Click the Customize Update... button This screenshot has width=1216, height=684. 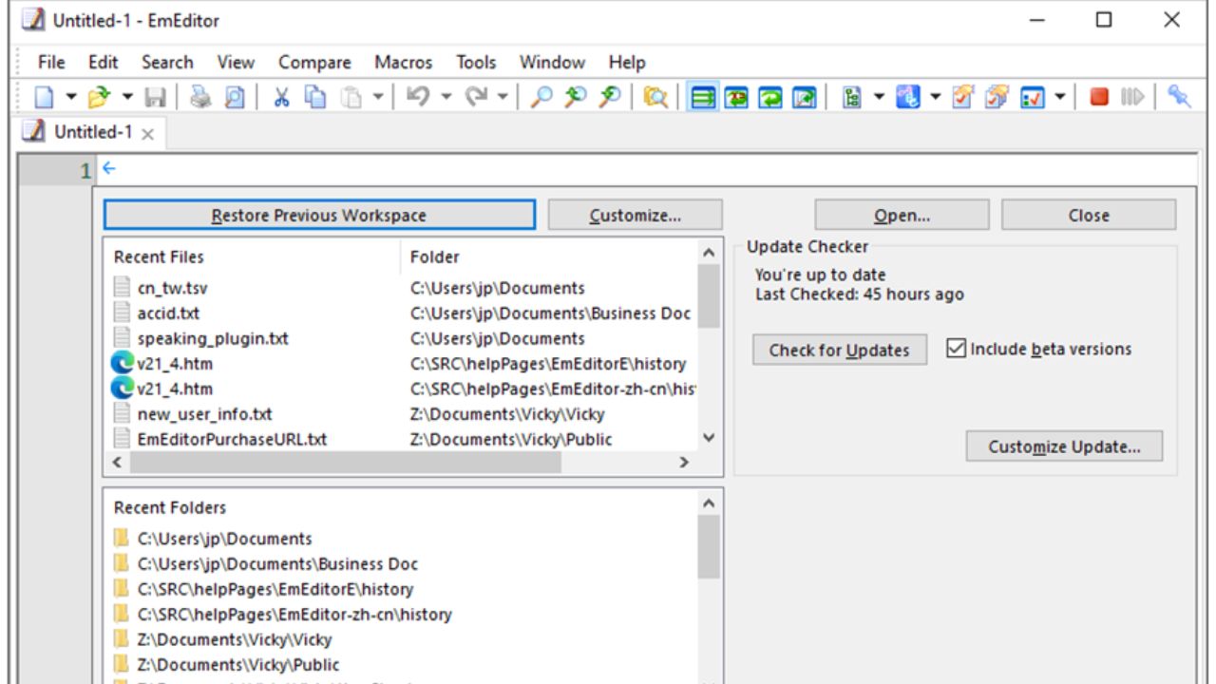point(1064,446)
